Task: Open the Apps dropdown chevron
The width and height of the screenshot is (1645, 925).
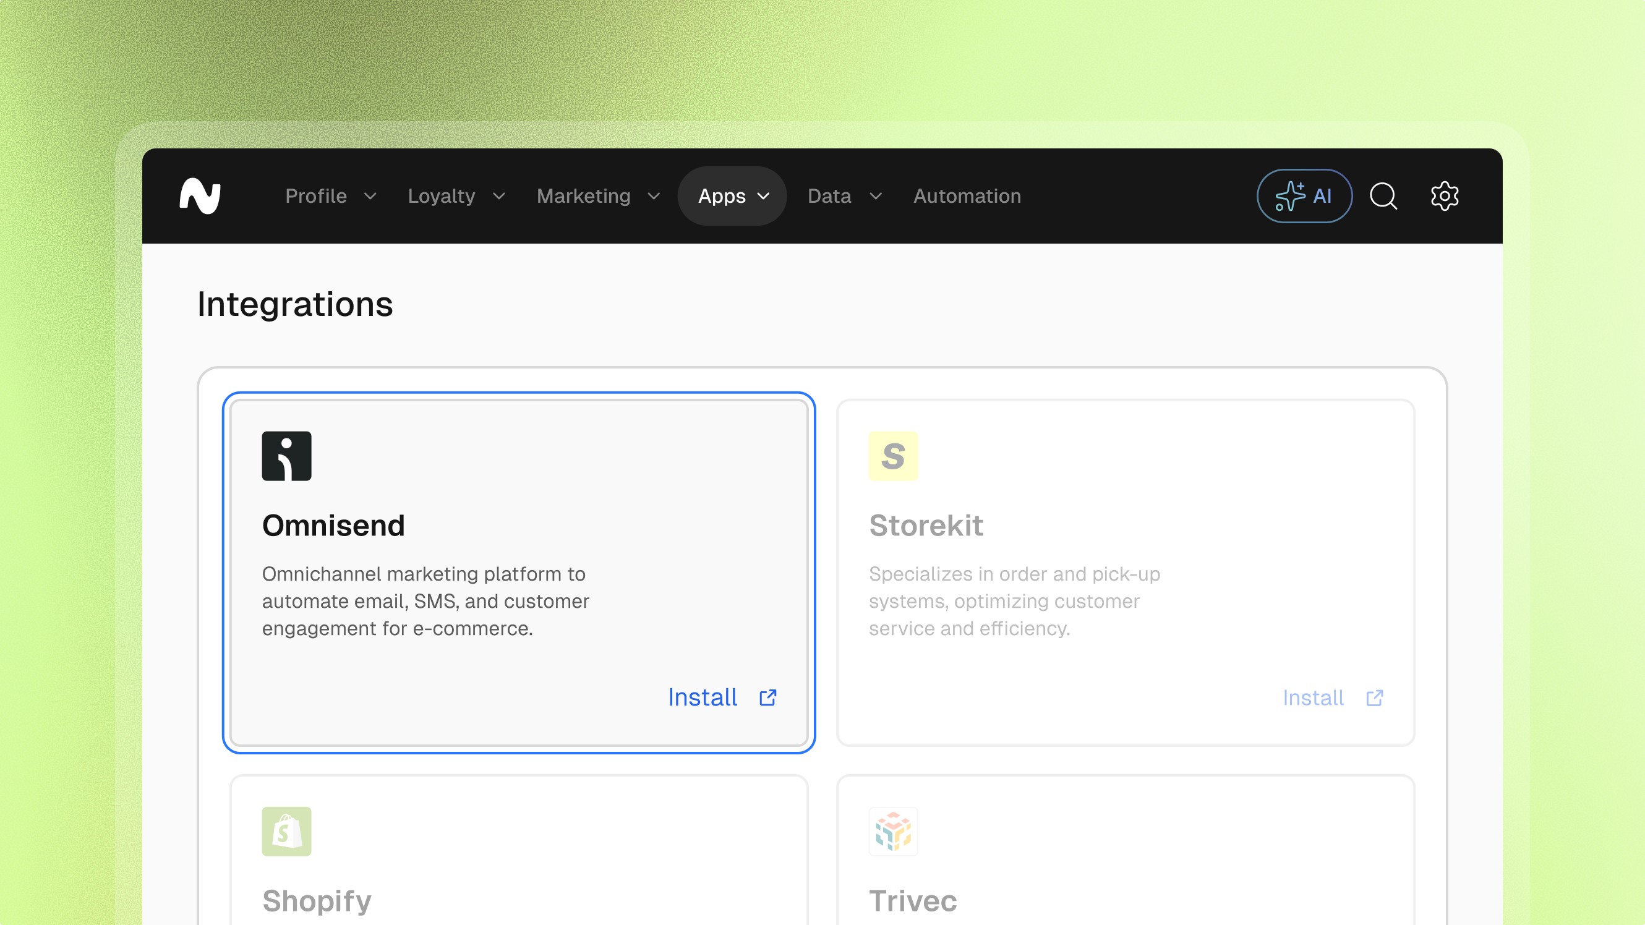Action: click(764, 196)
